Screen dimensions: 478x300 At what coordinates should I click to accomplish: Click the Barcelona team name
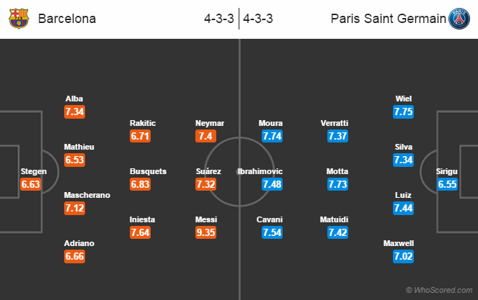coord(66,19)
